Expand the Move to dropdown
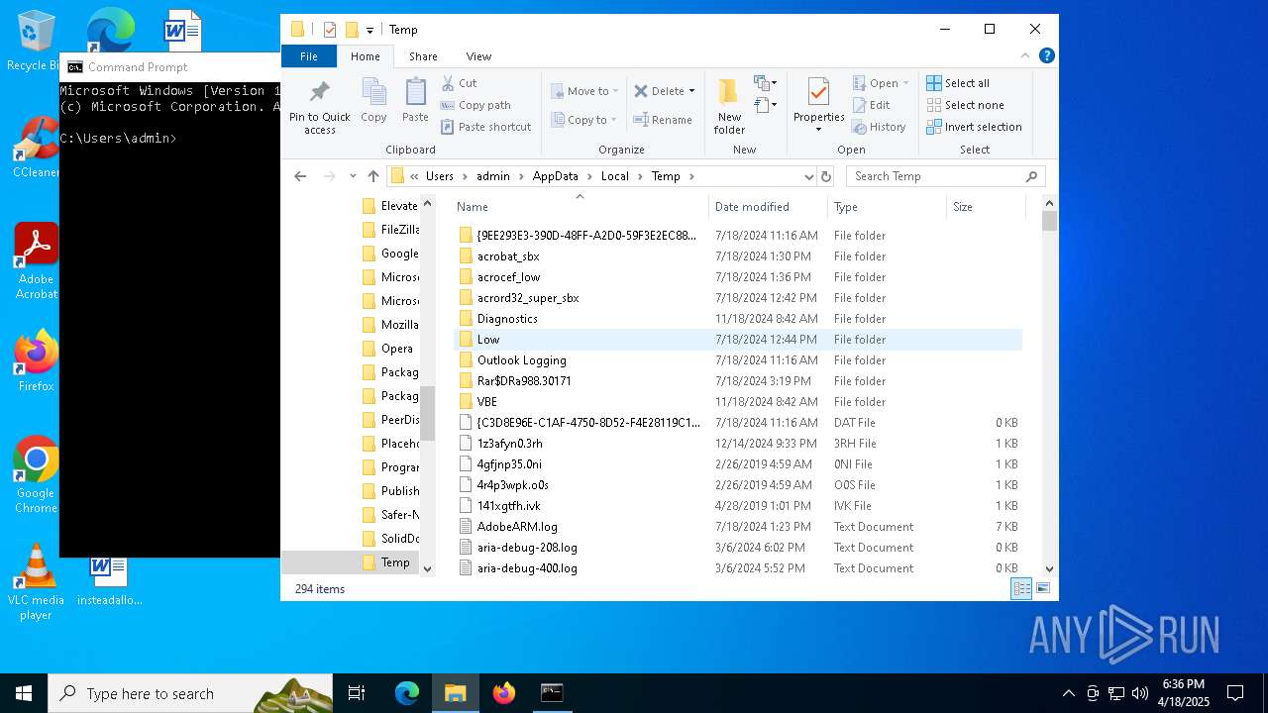Image resolution: width=1268 pixels, height=713 pixels. coord(615,91)
